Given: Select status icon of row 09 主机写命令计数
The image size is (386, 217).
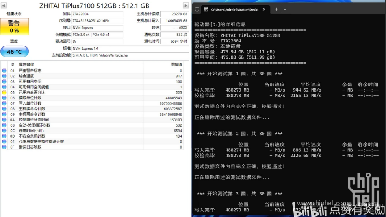Looking at the screenshot, I should click(4, 114).
